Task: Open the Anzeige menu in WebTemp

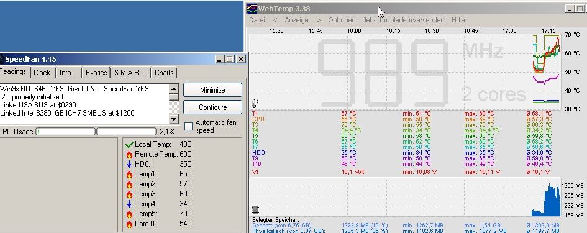Action: click(296, 20)
